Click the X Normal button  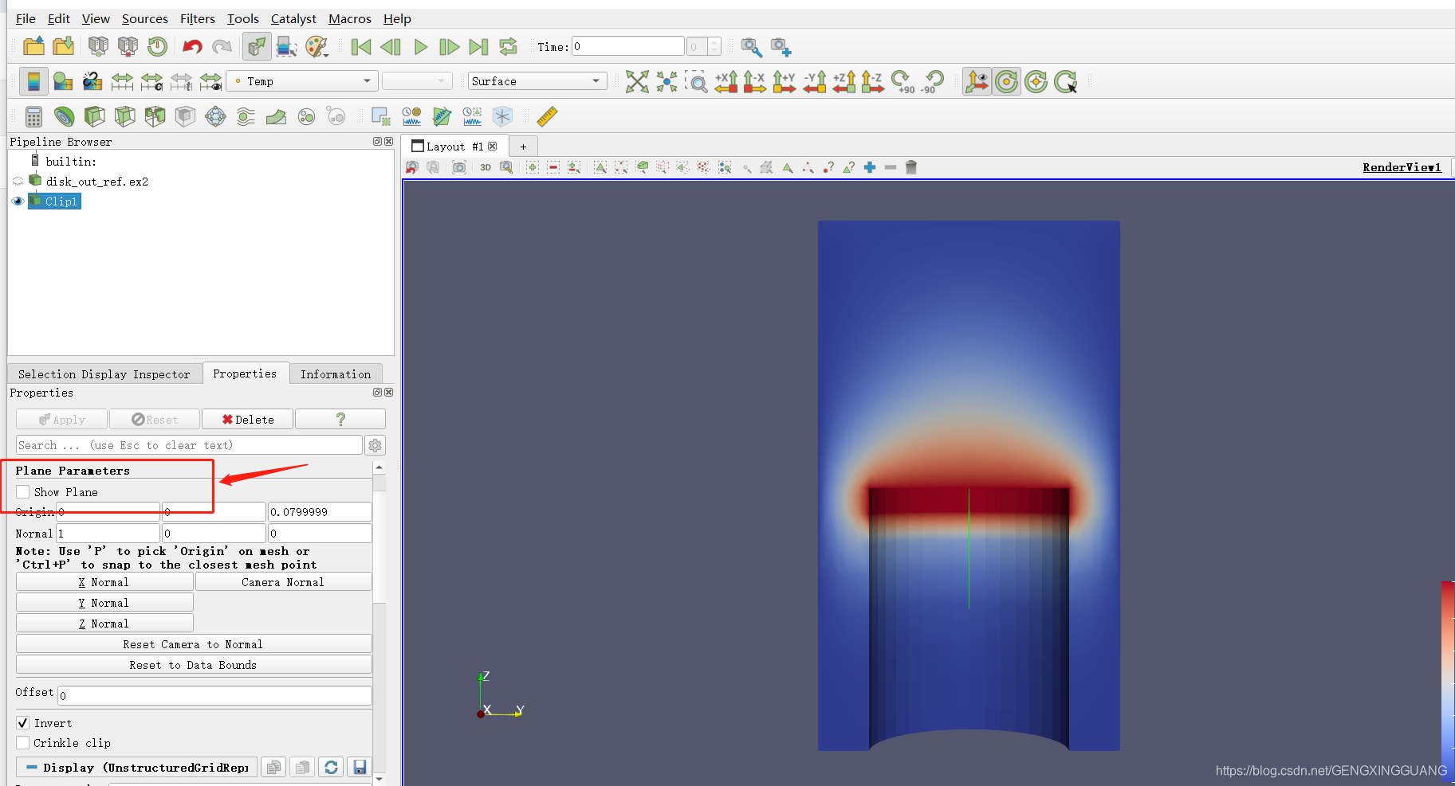104,582
